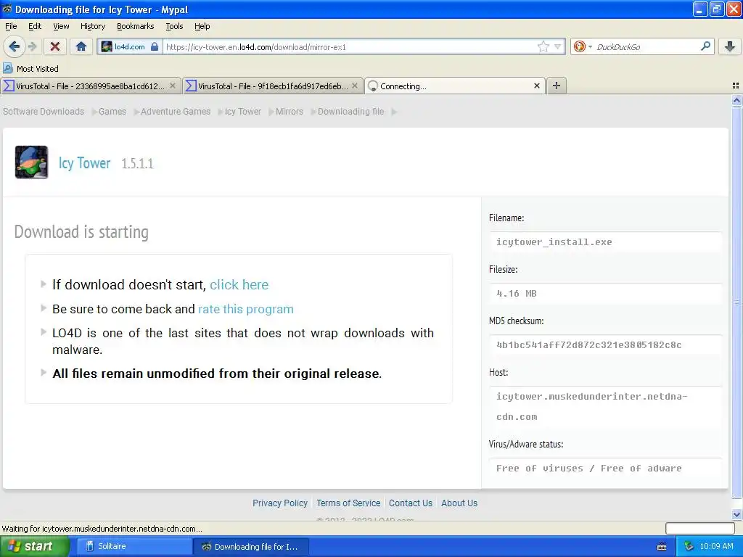This screenshot has height=557, width=743.
Task: Click in the address bar URL field
Action: click(350, 46)
